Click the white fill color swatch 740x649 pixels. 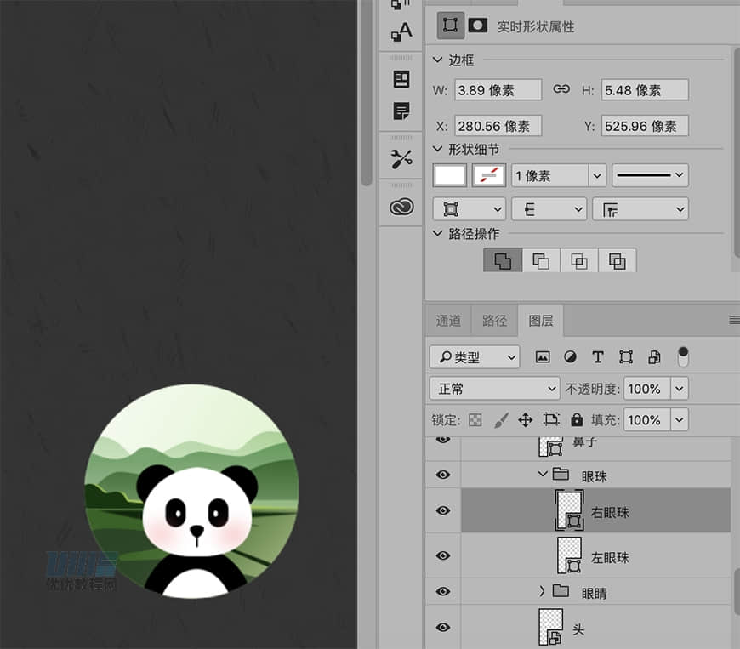coord(450,175)
